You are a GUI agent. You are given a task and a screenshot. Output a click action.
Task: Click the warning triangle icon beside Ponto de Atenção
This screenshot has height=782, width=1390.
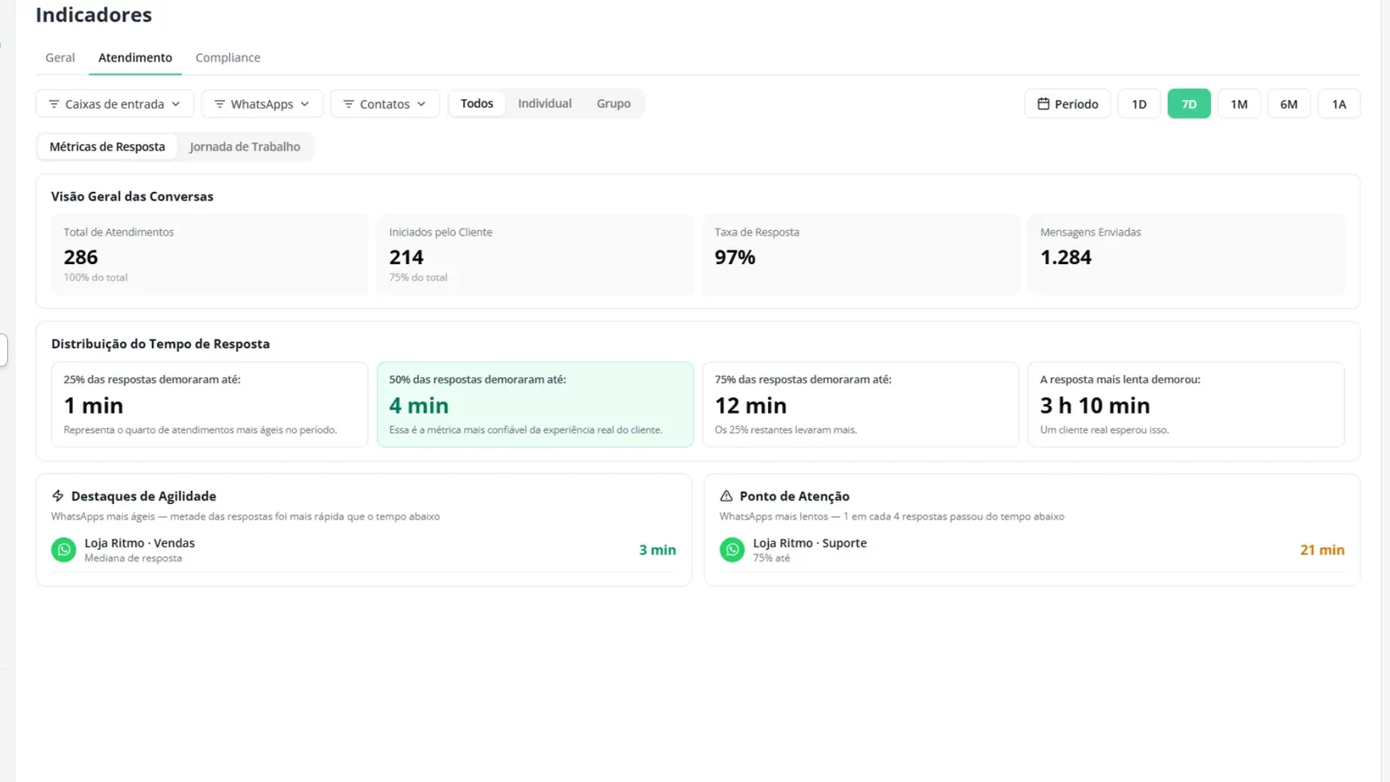[726, 496]
